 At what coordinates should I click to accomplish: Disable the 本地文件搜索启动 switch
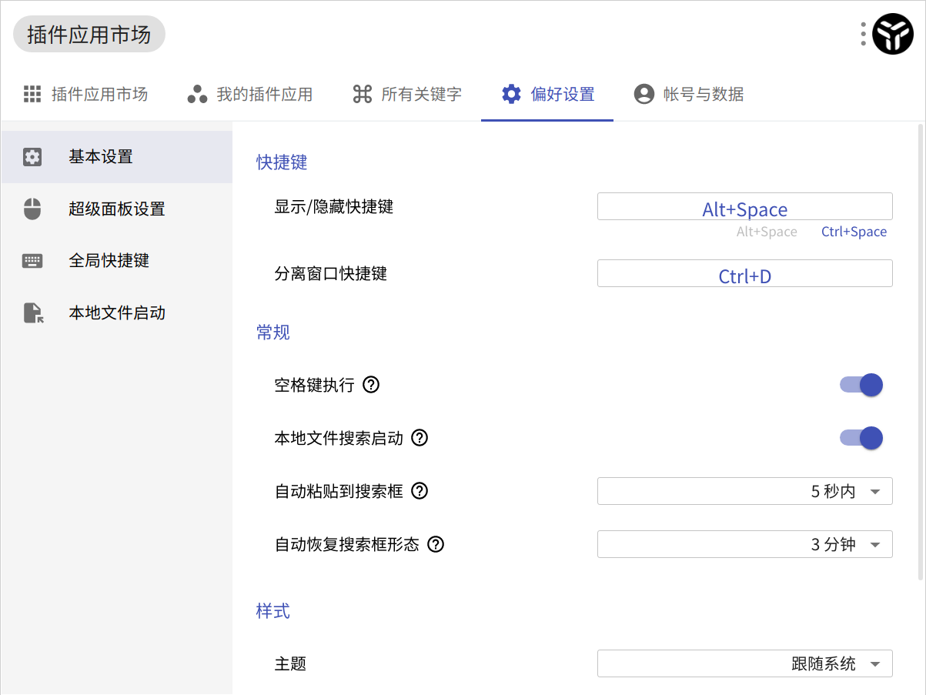pos(862,438)
